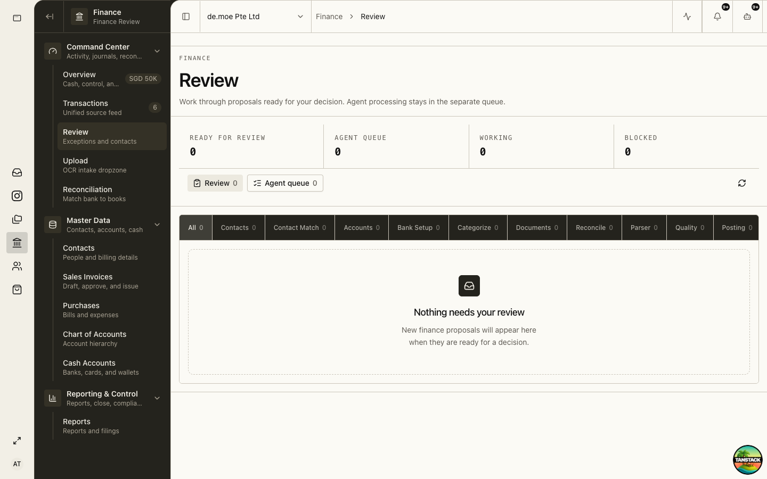Screen dimensions: 767x479
Task: Collapse the Finance sidebar with the arrow icon
Action: [50, 16]
